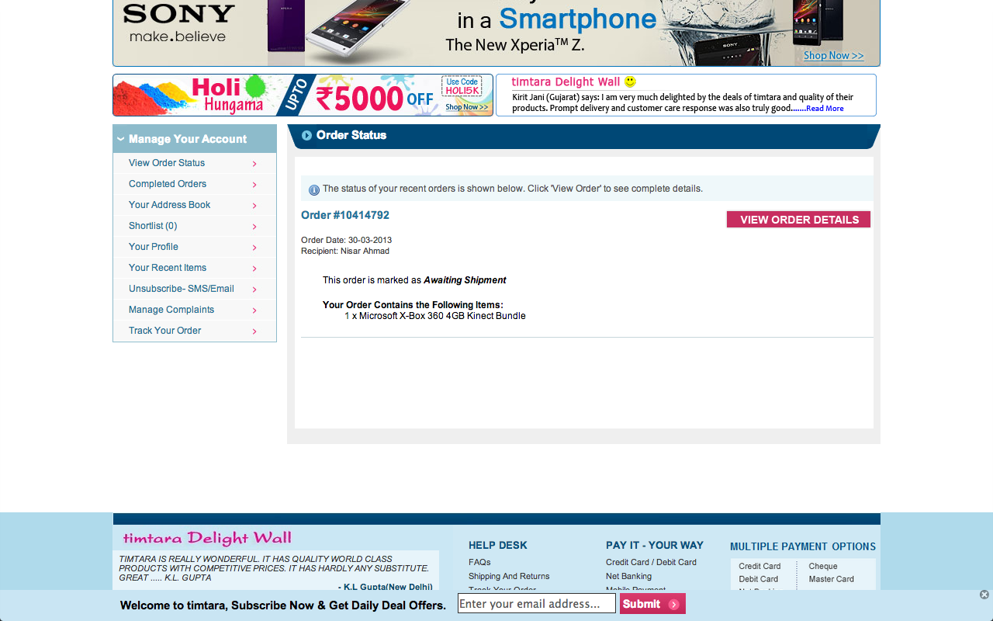Screen dimensions: 993x621
Task: Open Read More on Delight Wall testimonial
Action: point(825,109)
